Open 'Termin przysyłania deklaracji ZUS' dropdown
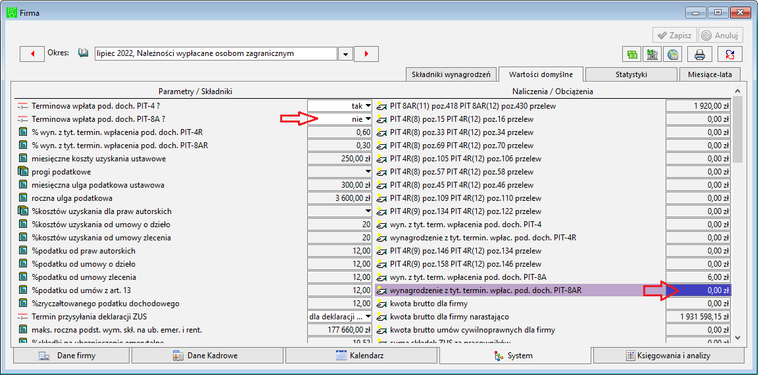Image resolution: width=759 pixels, height=378 pixels. pyautogui.click(x=368, y=317)
